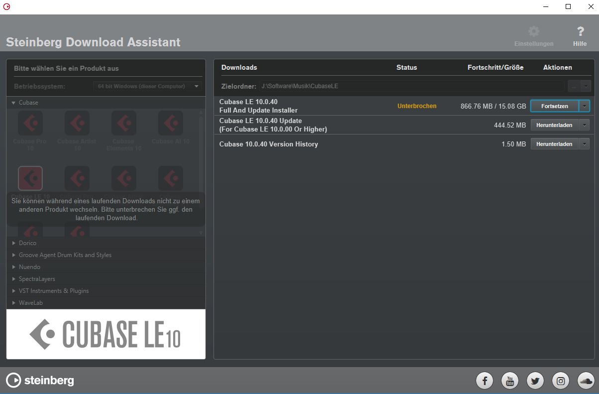Click 'Bitte wählen Sie ein Produkt aus' heading

click(x=66, y=68)
